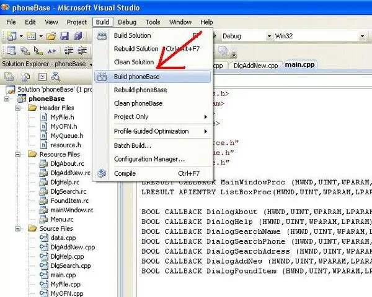The width and height of the screenshot is (372, 297).
Task: Open the Window menu
Action: tap(180, 22)
